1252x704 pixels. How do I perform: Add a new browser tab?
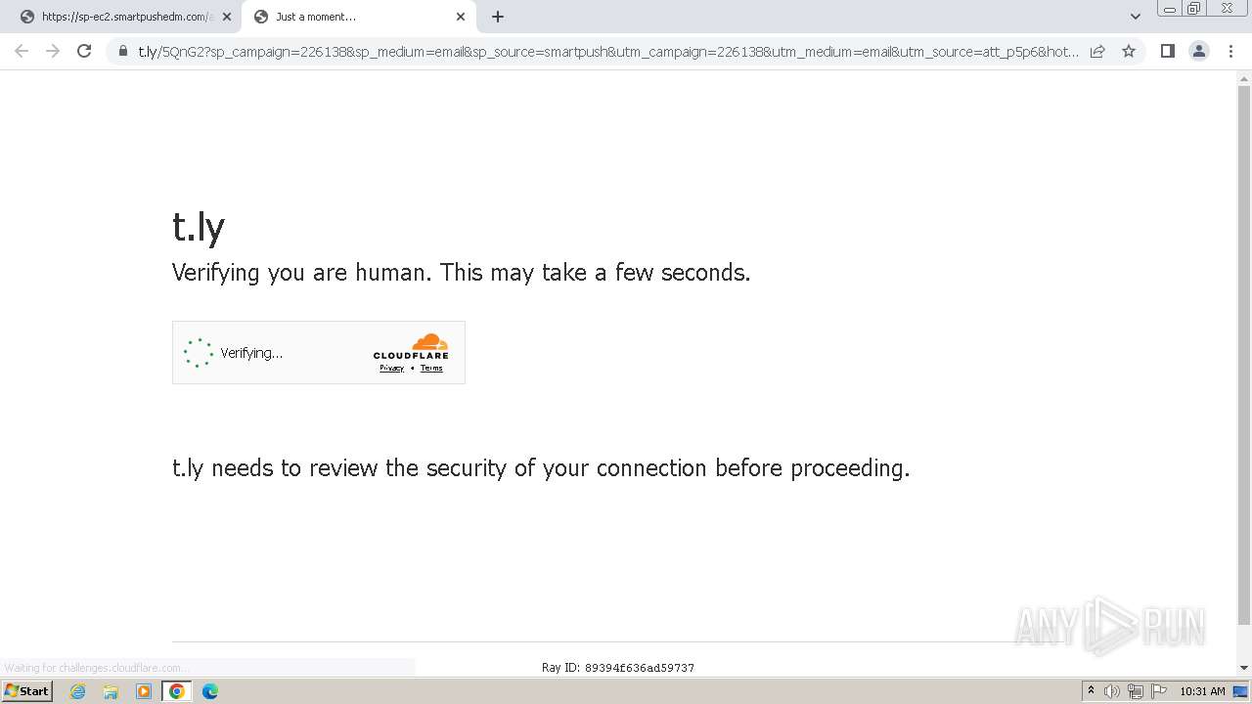coord(497,17)
